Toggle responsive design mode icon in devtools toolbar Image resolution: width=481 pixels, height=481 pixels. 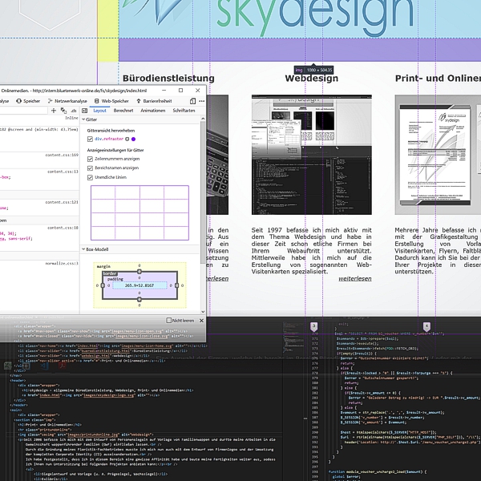tap(192, 101)
